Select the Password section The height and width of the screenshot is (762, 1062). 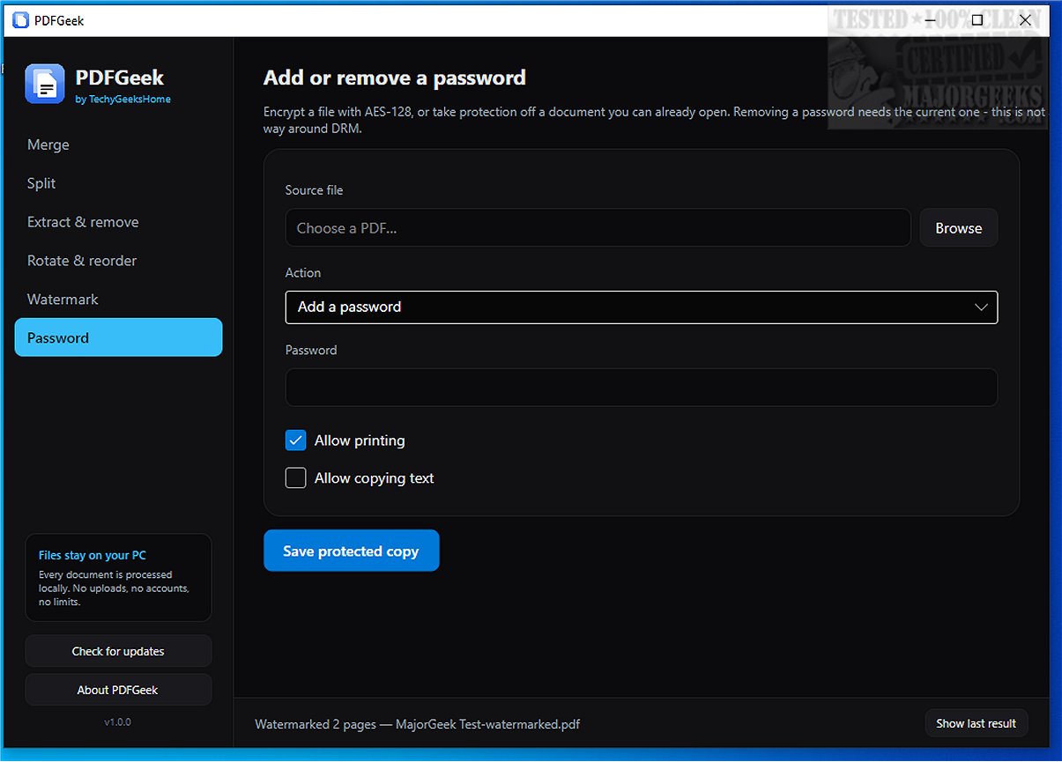[118, 337]
